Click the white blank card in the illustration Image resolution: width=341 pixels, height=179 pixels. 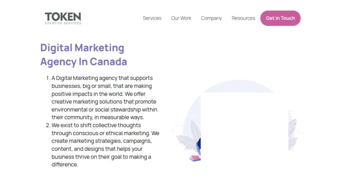coord(245,127)
